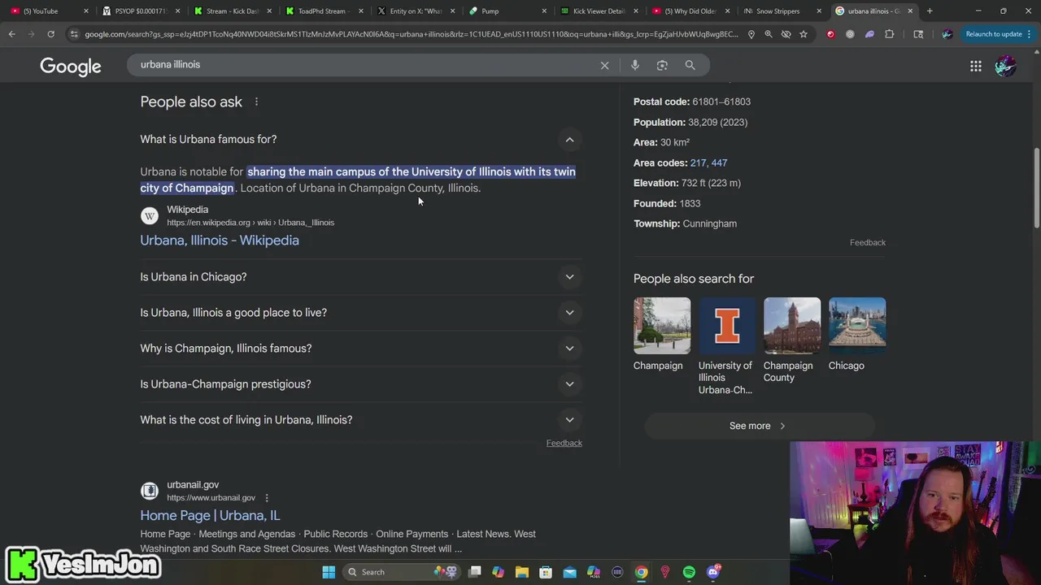Submit search with the magnifier icon
Image resolution: width=1041 pixels, height=585 pixels.
click(x=690, y=65)
